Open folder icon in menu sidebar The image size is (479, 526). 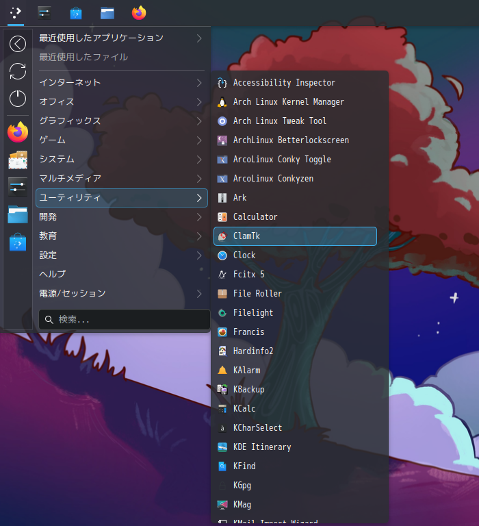click(x=18, y=214)
